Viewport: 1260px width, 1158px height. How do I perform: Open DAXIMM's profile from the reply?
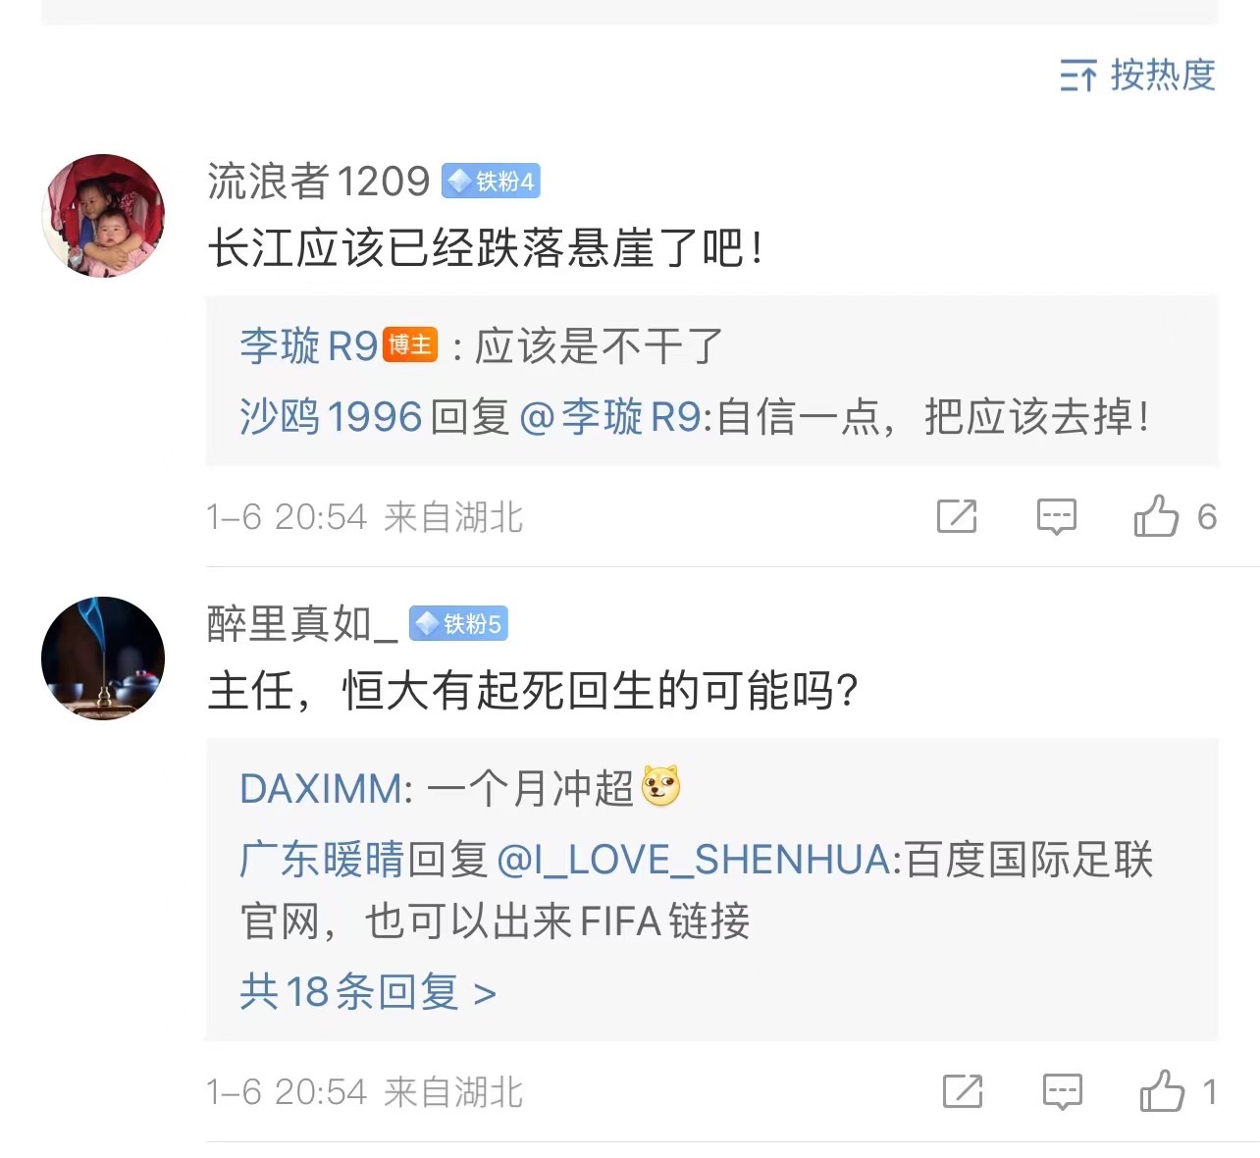point(321,788)
